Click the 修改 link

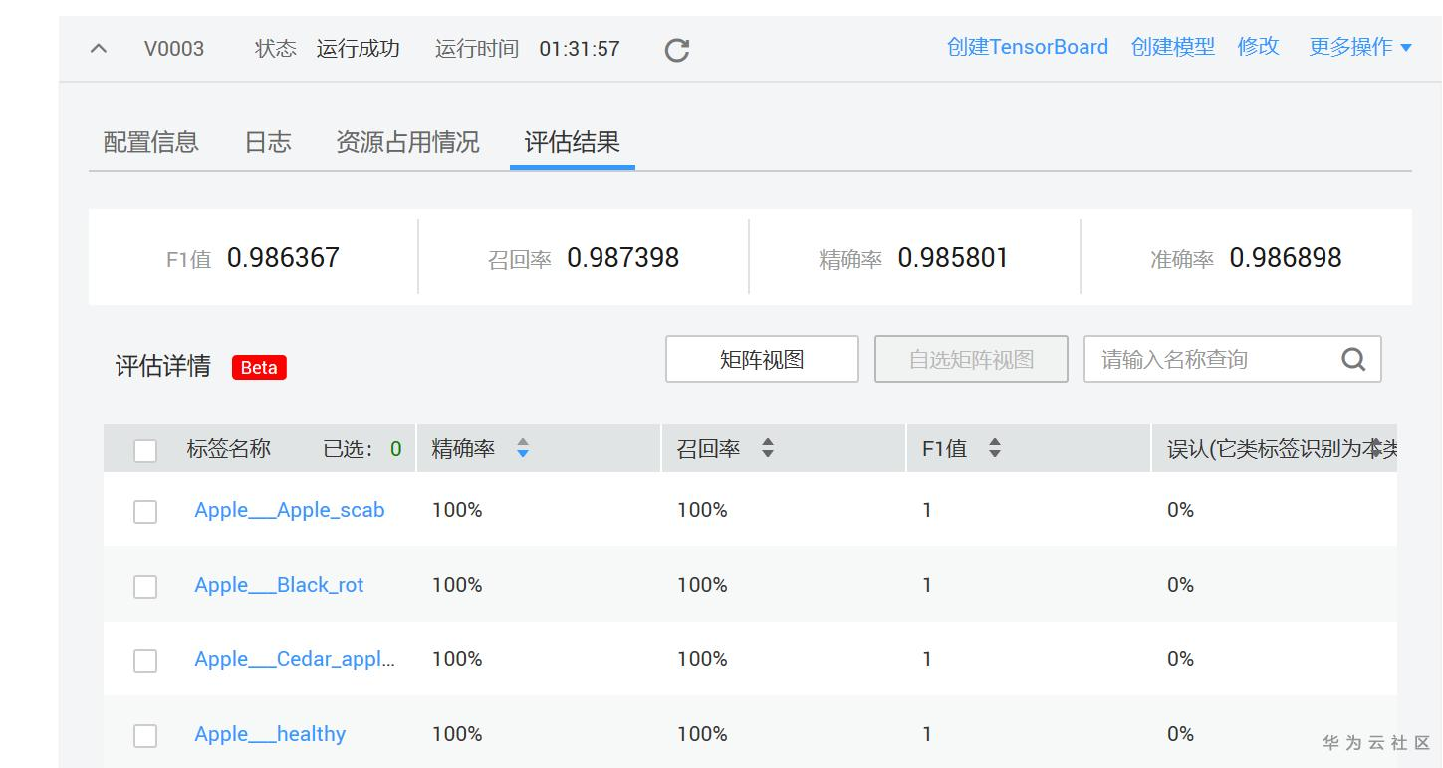pos(1259,47)
